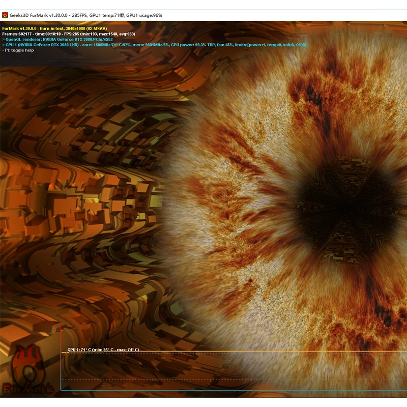The image size is (407, 407).
Task: Click the Geeks3D FurMark window title text
Action: click(x=86, y=15)
